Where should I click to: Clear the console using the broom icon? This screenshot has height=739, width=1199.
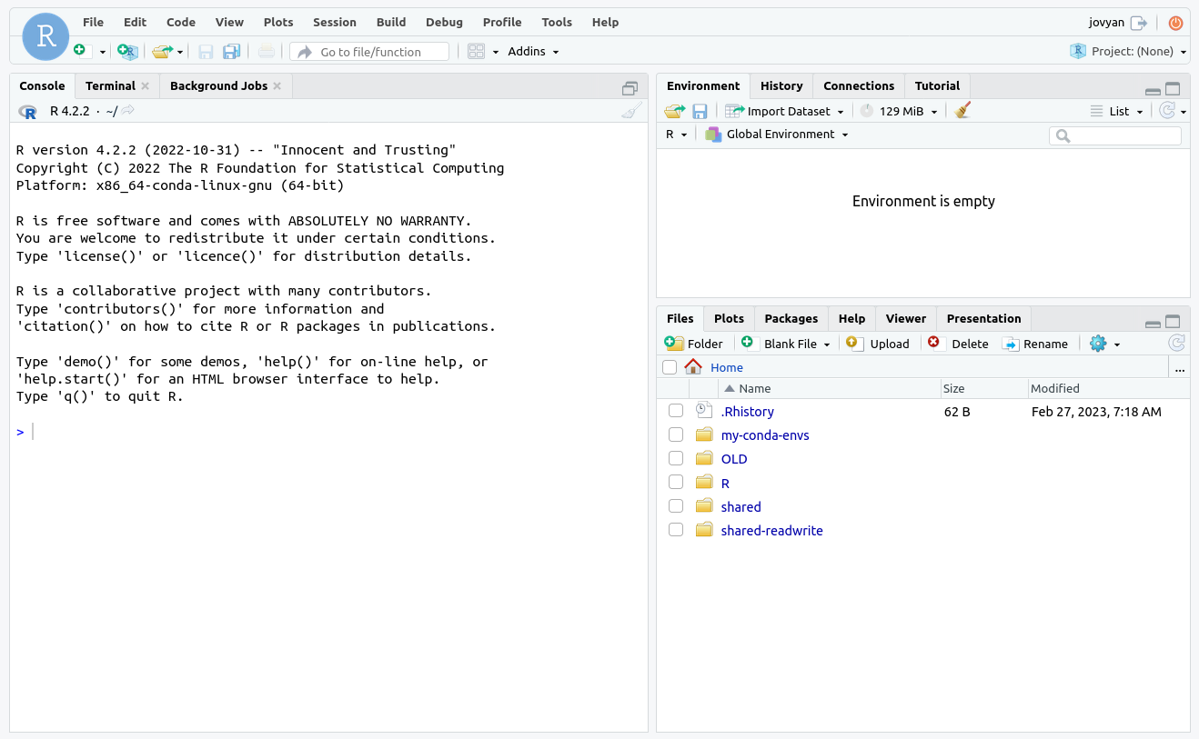point(631,110)
